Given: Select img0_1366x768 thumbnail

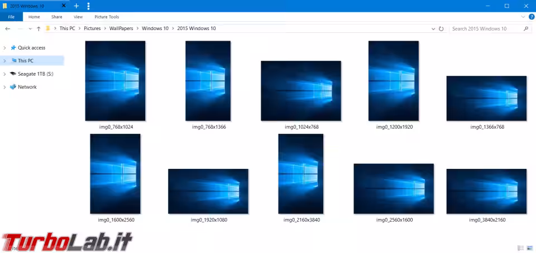Looking at the screenshot, I should tap(486, 98).
